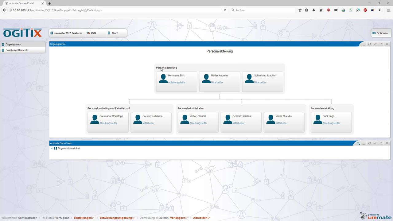Image resolution: width=393 pixels, height=221 pixels.
Task: Click the avatar icon of Schneider, Joachim
Action: [x=249, y=79]
